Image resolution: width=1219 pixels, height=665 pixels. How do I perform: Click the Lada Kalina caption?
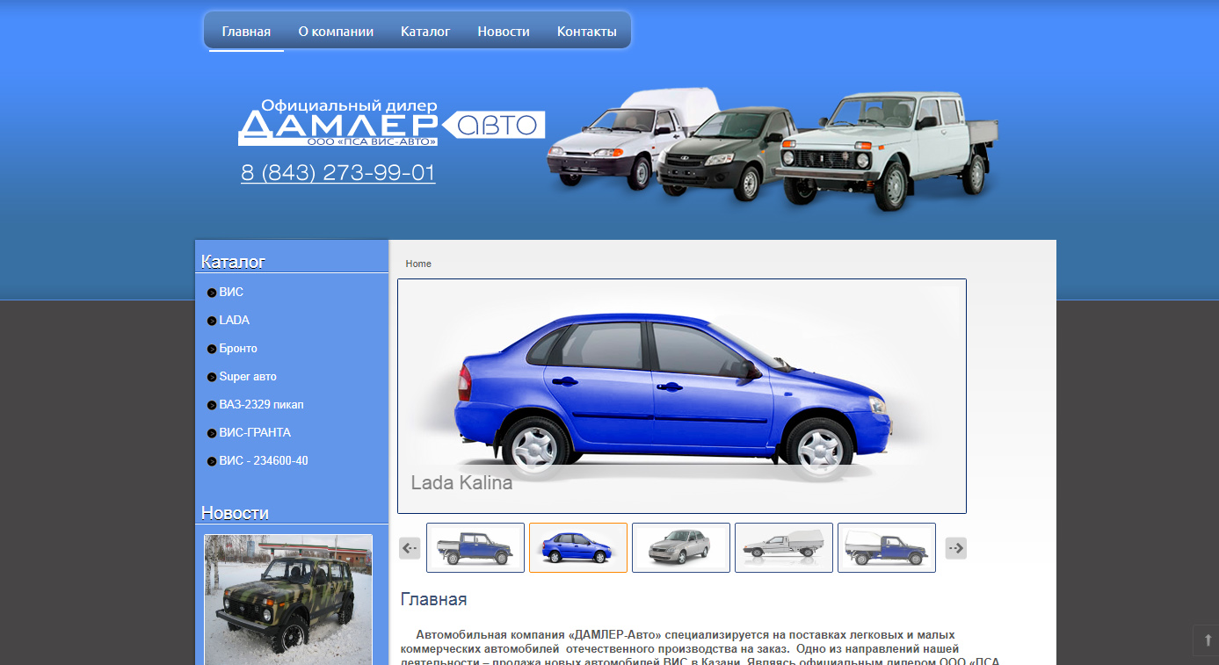[461, 482]
